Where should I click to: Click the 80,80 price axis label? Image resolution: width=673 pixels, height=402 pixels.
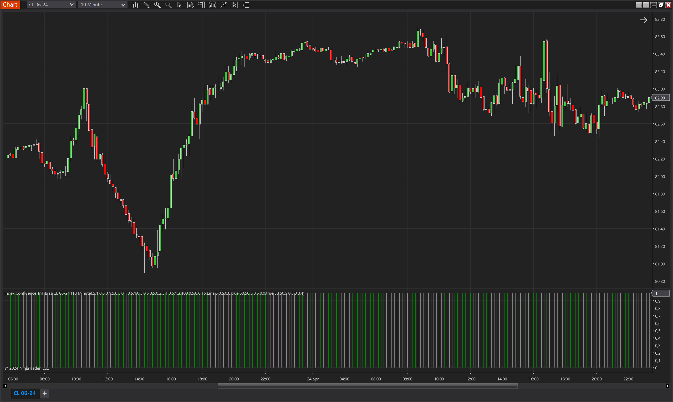(x=660, y=281)
